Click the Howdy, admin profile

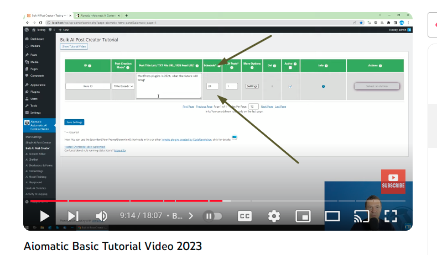click(x=400, y=30)
